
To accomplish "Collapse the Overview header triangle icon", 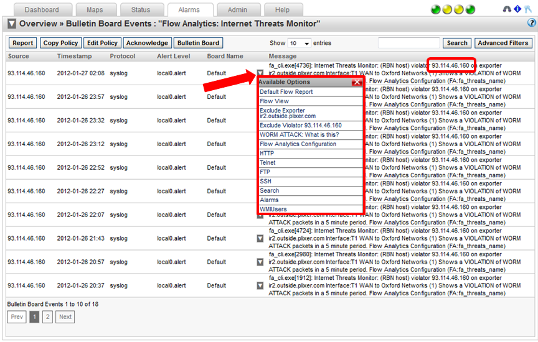I will pyautogui.click(x=12, y=24).
